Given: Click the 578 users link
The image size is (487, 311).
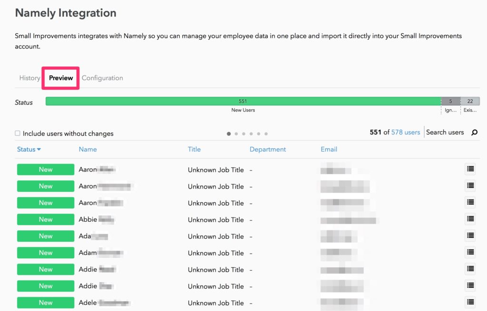Looking at the screenshot, I should click(405, 132).
